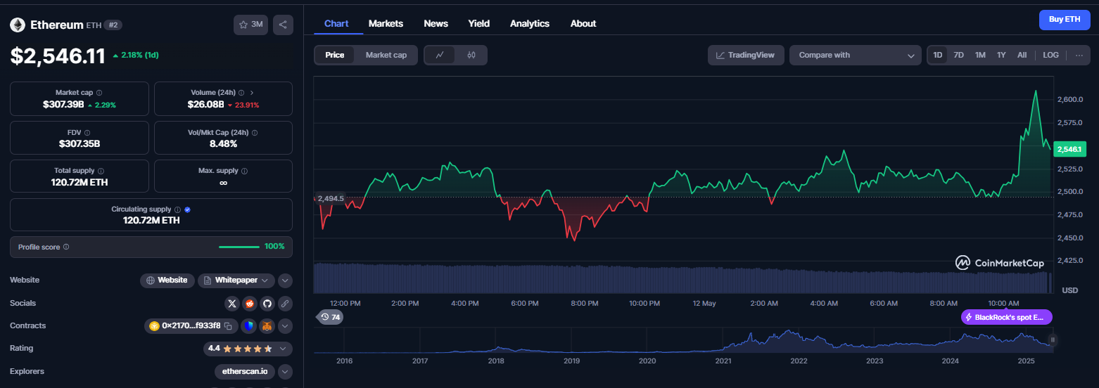Click the chain-link icon in Socials
The height and width of the screenshot is (388, 1099).
[x=284, y=304]
